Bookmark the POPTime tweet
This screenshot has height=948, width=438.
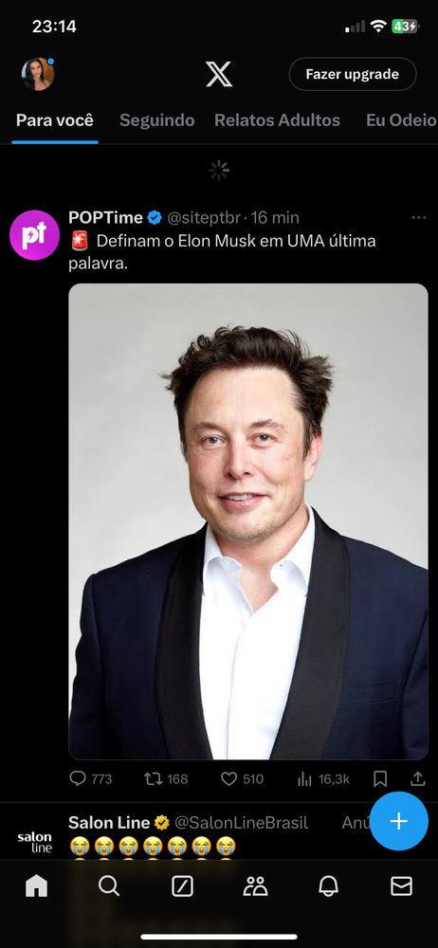click(380, 778)
